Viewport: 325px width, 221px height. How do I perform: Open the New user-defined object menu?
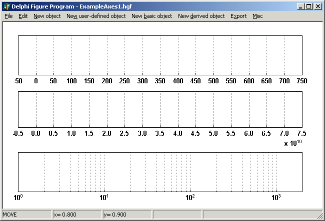point(96,16)
